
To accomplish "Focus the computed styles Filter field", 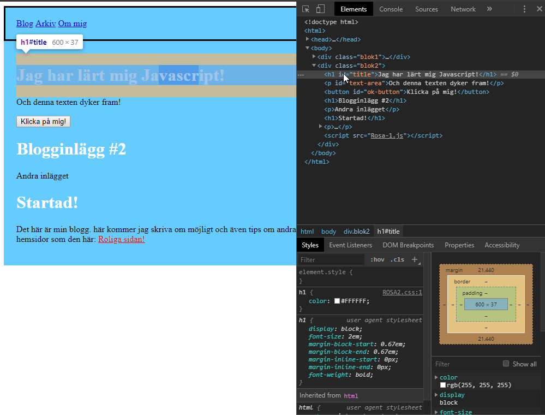I will 466,364.
